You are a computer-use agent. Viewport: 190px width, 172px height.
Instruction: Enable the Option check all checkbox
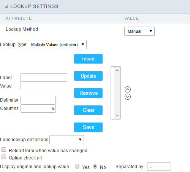4,157
